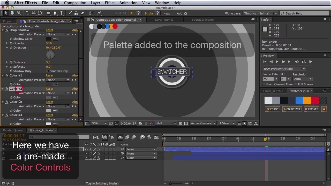Select the Unified Camera tool
Screen dimensions: 331x186
34,13
